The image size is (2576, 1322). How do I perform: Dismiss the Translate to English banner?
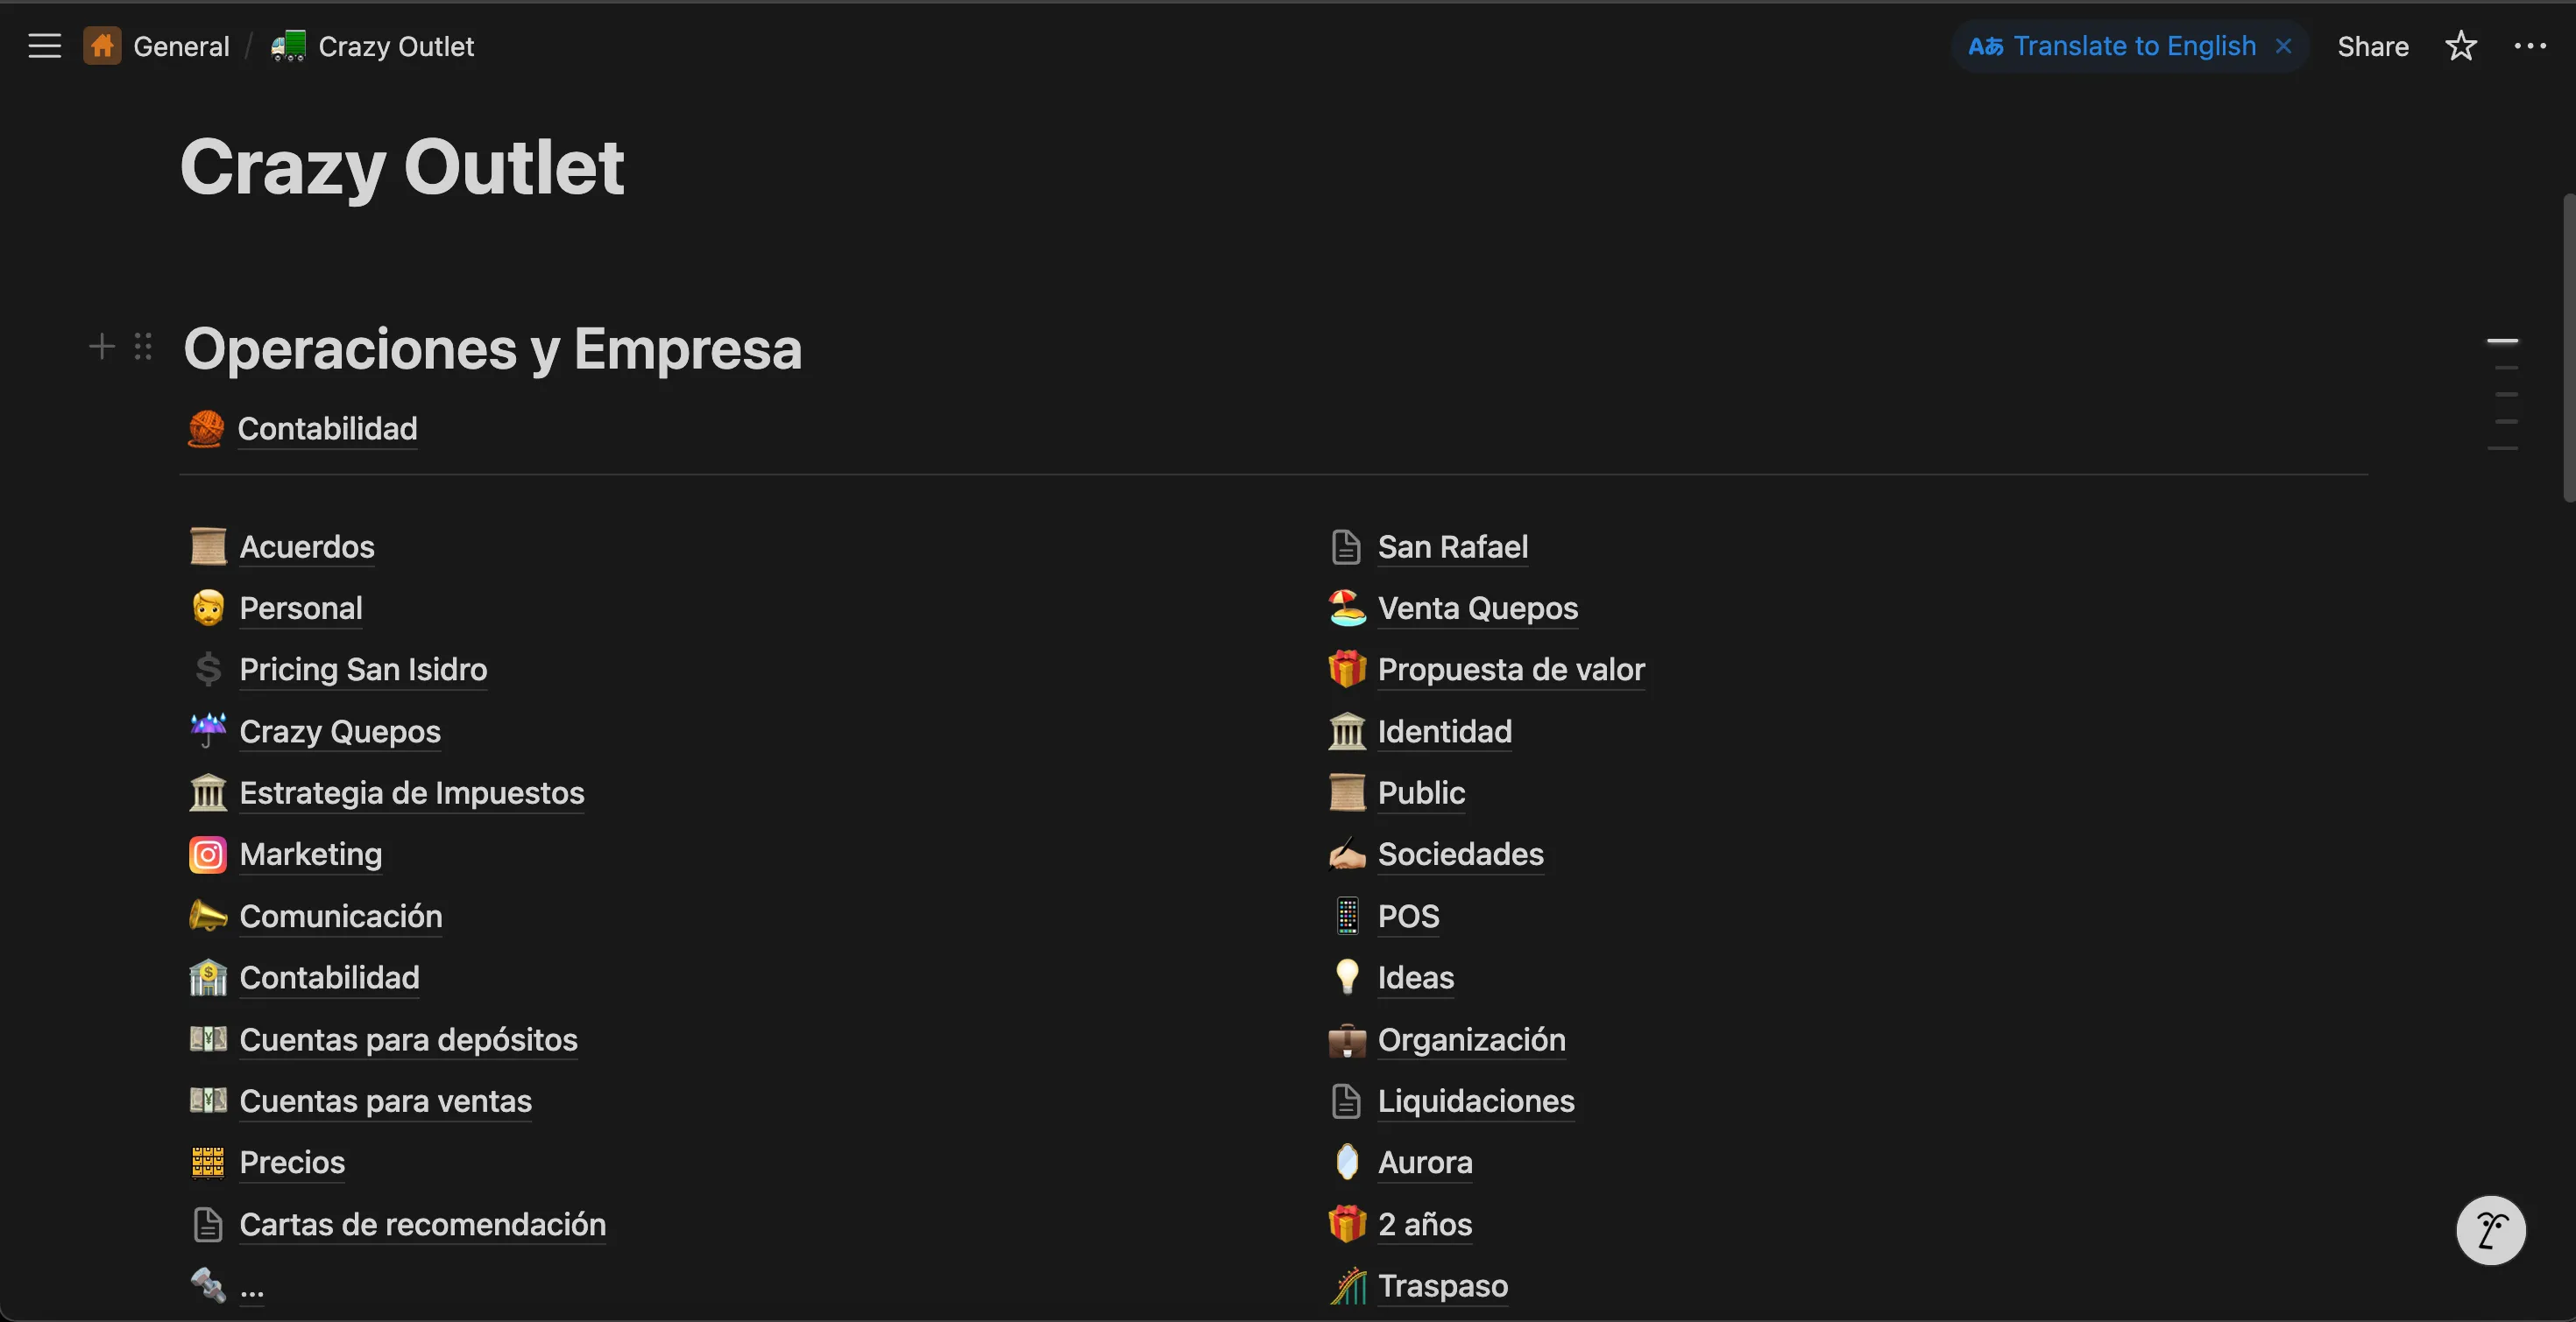pyautogui.click(x=2284, y=46)
